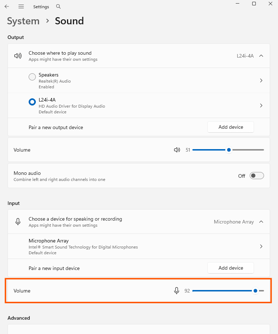This screenshot has height=334, width=278.
Task: Click the output speaker volume icon
Action: (x=177, y=150)
